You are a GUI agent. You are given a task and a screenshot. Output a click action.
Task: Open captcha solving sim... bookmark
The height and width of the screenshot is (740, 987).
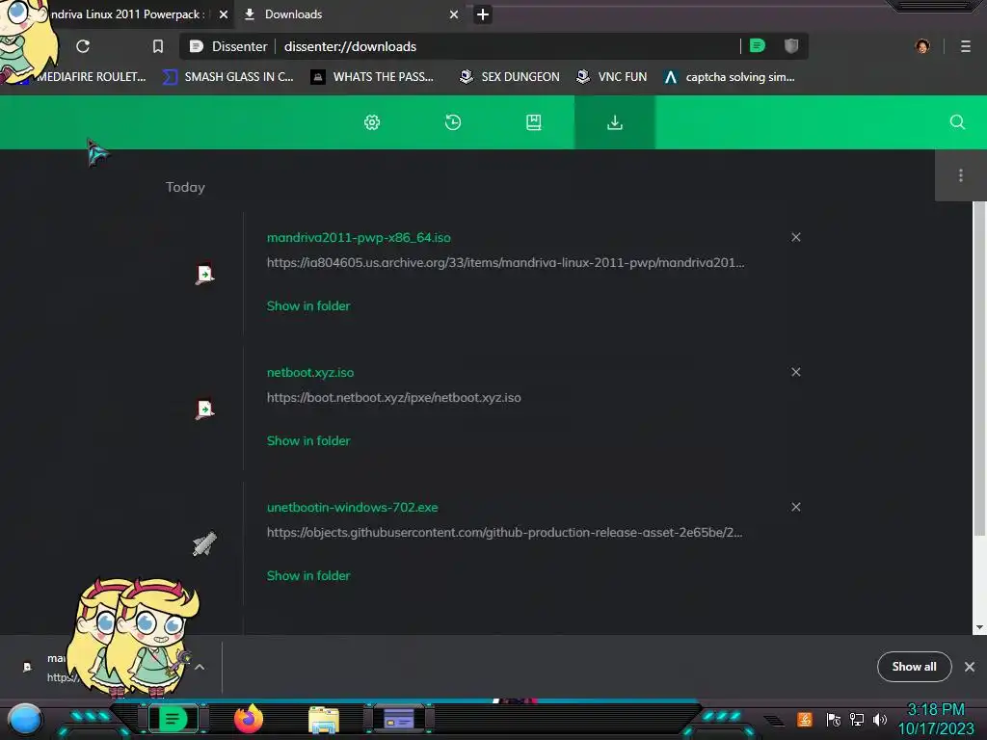[730, 77]
